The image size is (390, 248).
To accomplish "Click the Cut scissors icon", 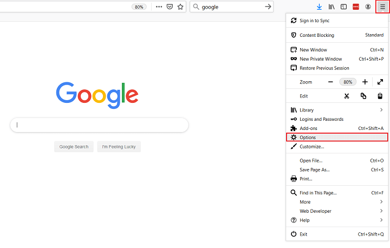I will point(347,96).
